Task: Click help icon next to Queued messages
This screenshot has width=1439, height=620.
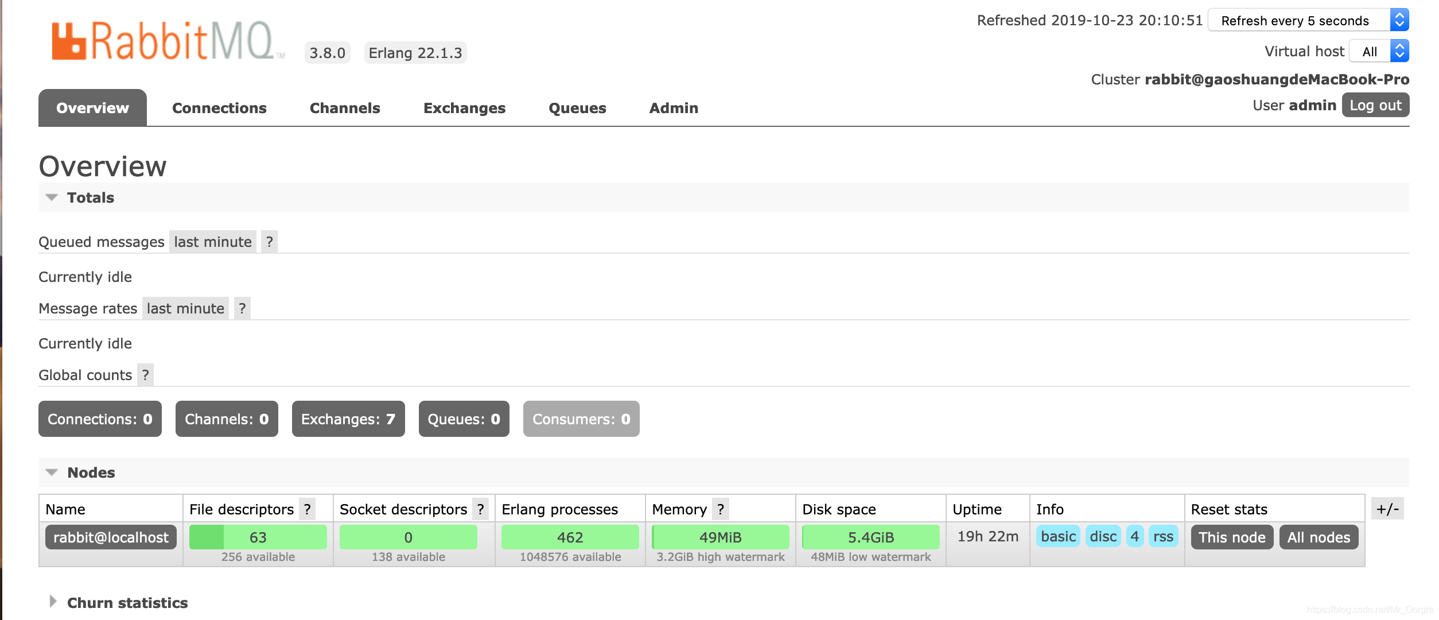Action: [x=269, y=242]
